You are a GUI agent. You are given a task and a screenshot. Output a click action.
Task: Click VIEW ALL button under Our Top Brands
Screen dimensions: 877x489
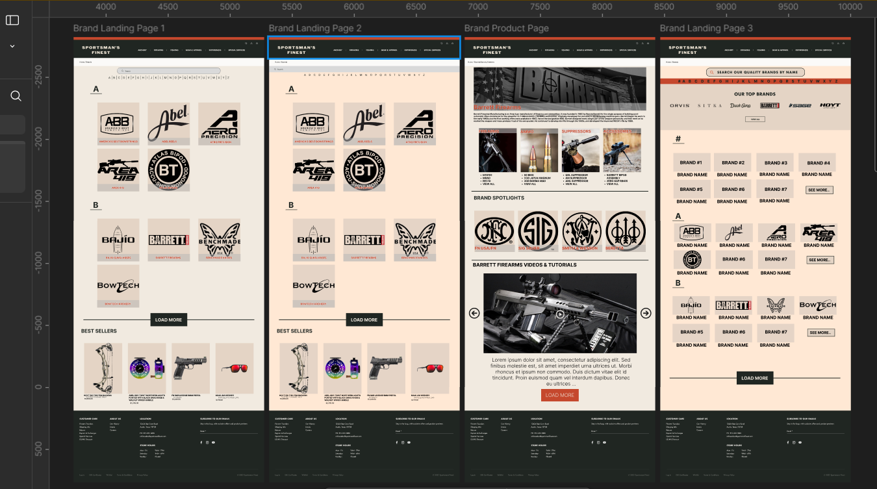click(755, 119)
